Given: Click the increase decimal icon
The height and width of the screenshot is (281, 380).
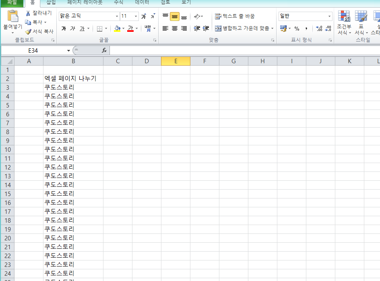Looking at the screenshot, I should pos(319,29).
